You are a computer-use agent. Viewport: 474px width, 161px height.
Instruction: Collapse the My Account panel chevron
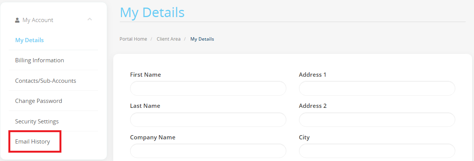[90, 19]
